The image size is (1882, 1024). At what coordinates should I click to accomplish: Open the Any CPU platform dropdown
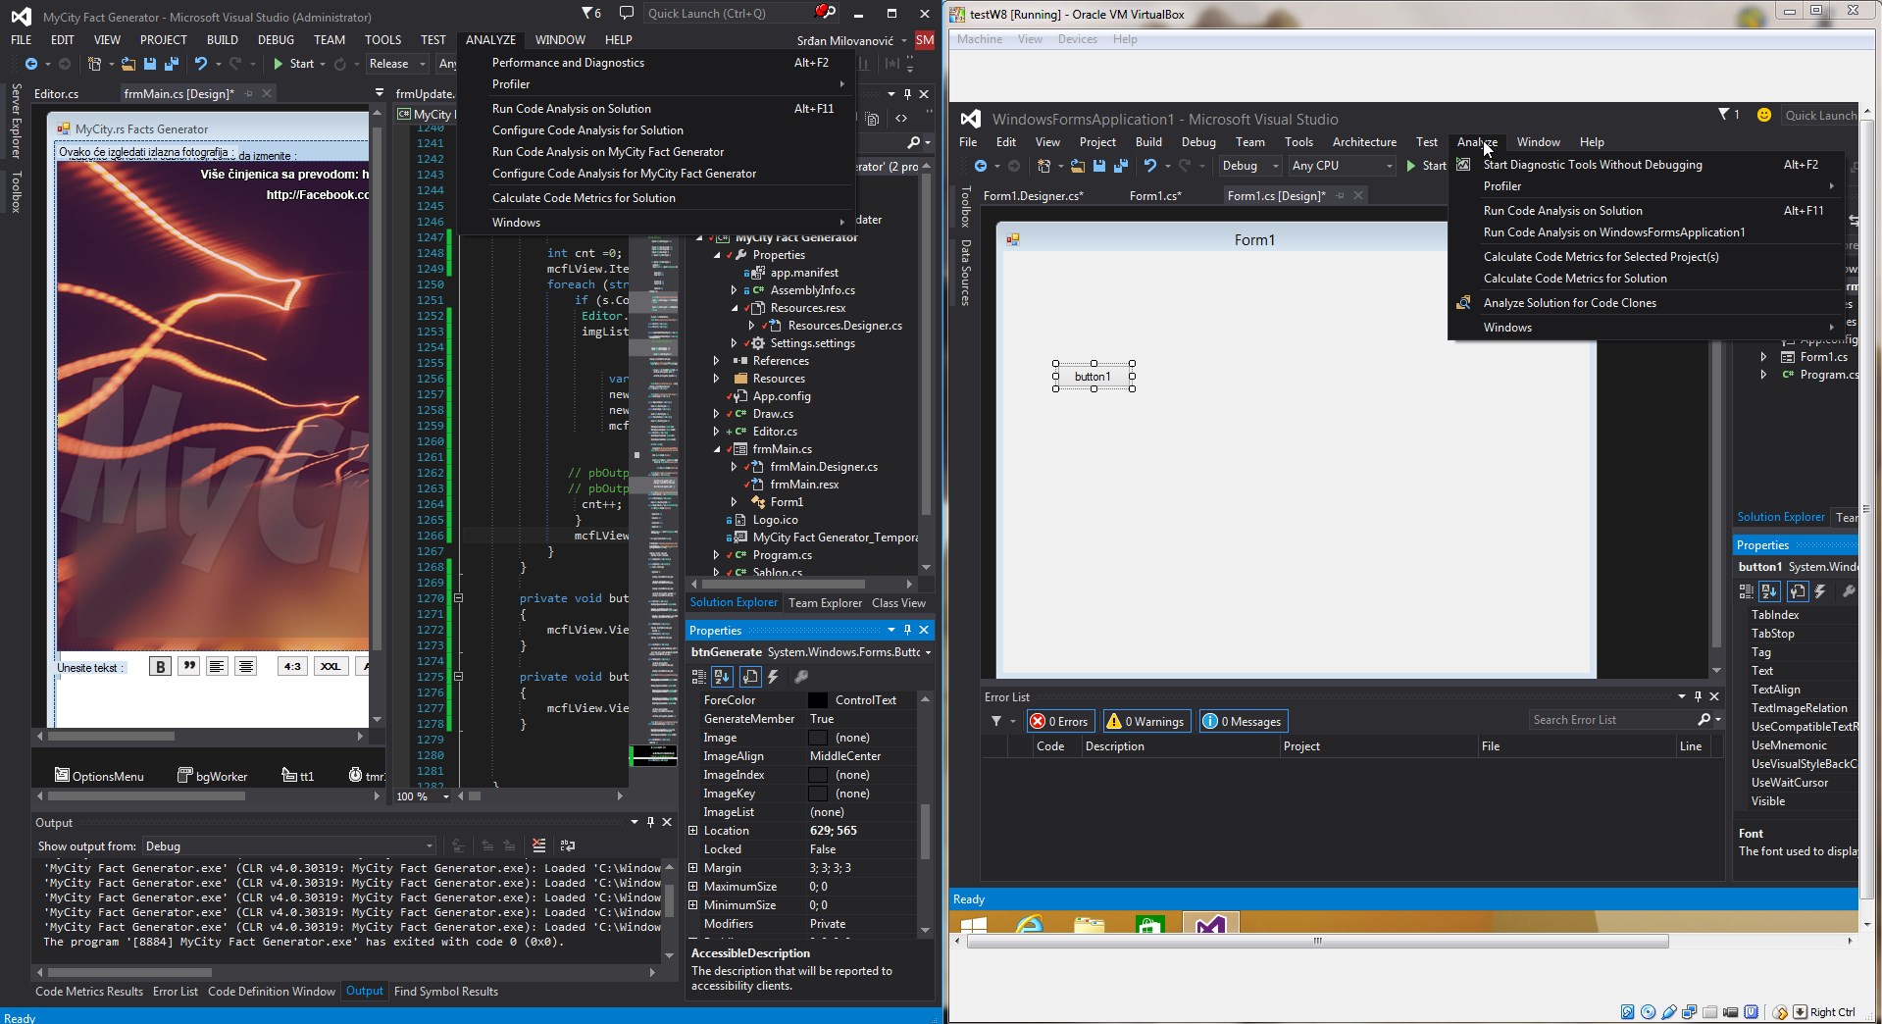1341,166
